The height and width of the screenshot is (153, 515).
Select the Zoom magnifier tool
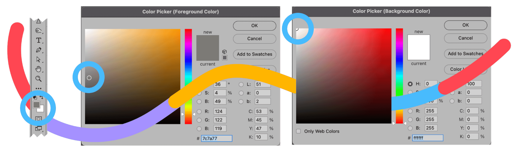click(x=38, y=79)
